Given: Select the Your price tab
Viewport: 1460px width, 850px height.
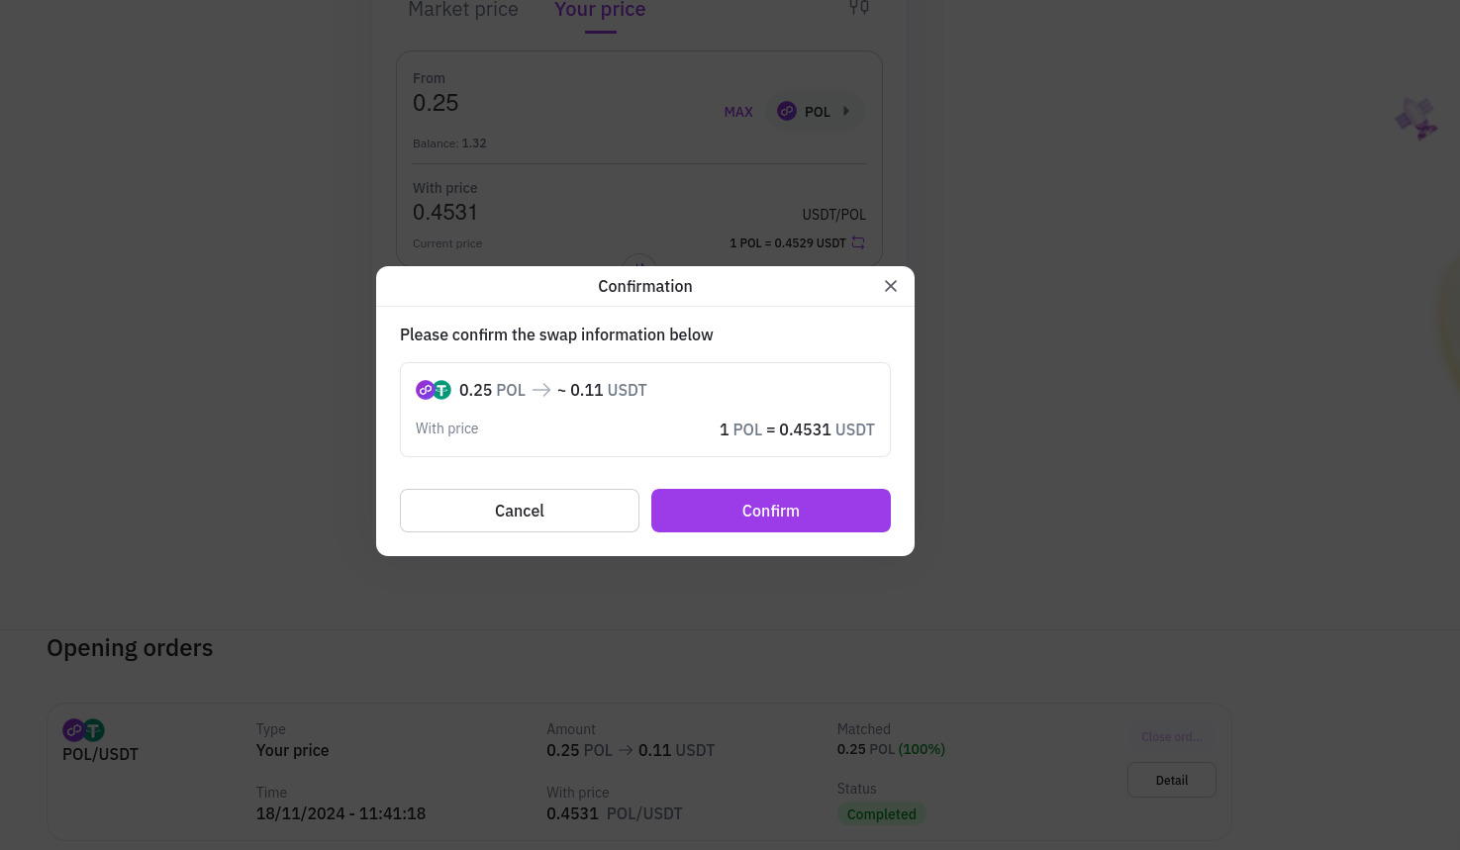Looking at the screenshot, I should pos(600,10).
